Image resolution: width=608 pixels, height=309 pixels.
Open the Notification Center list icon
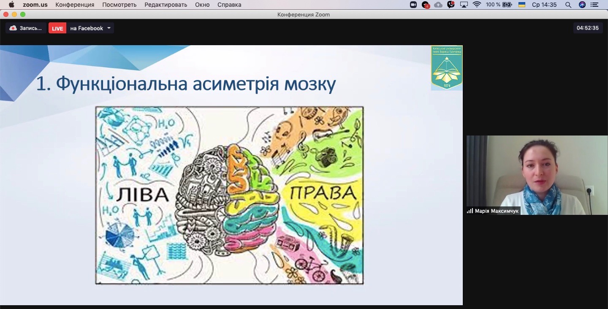[x=595, y=5]
